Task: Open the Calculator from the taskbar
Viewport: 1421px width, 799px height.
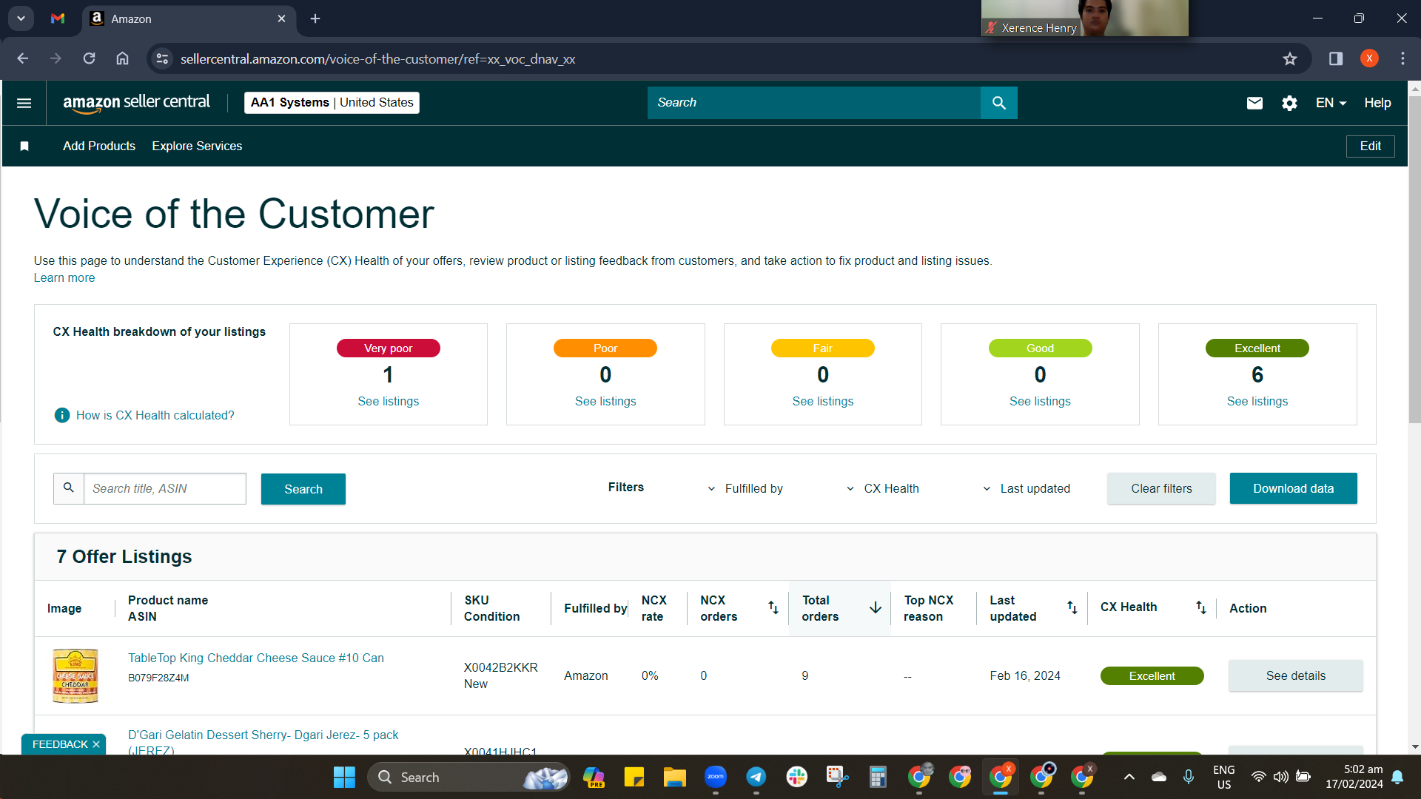Action: (878, 777)
